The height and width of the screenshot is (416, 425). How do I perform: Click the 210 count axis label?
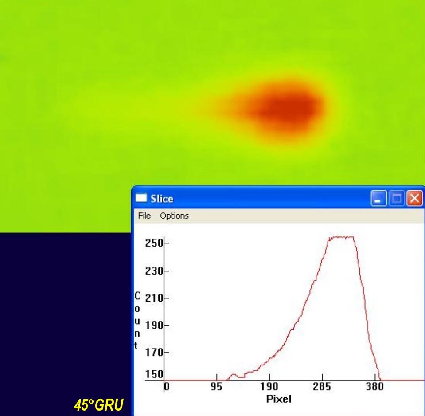coord(154,298)
